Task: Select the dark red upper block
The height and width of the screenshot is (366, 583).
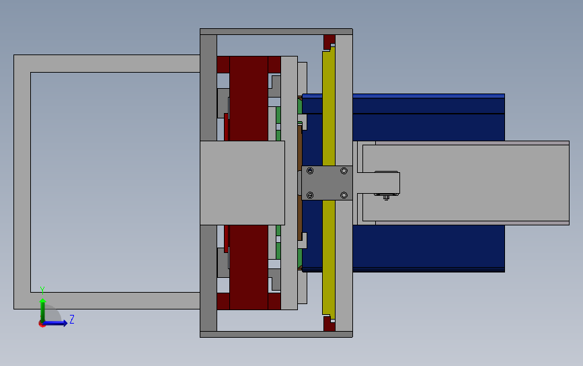Action: coord(249,98)
